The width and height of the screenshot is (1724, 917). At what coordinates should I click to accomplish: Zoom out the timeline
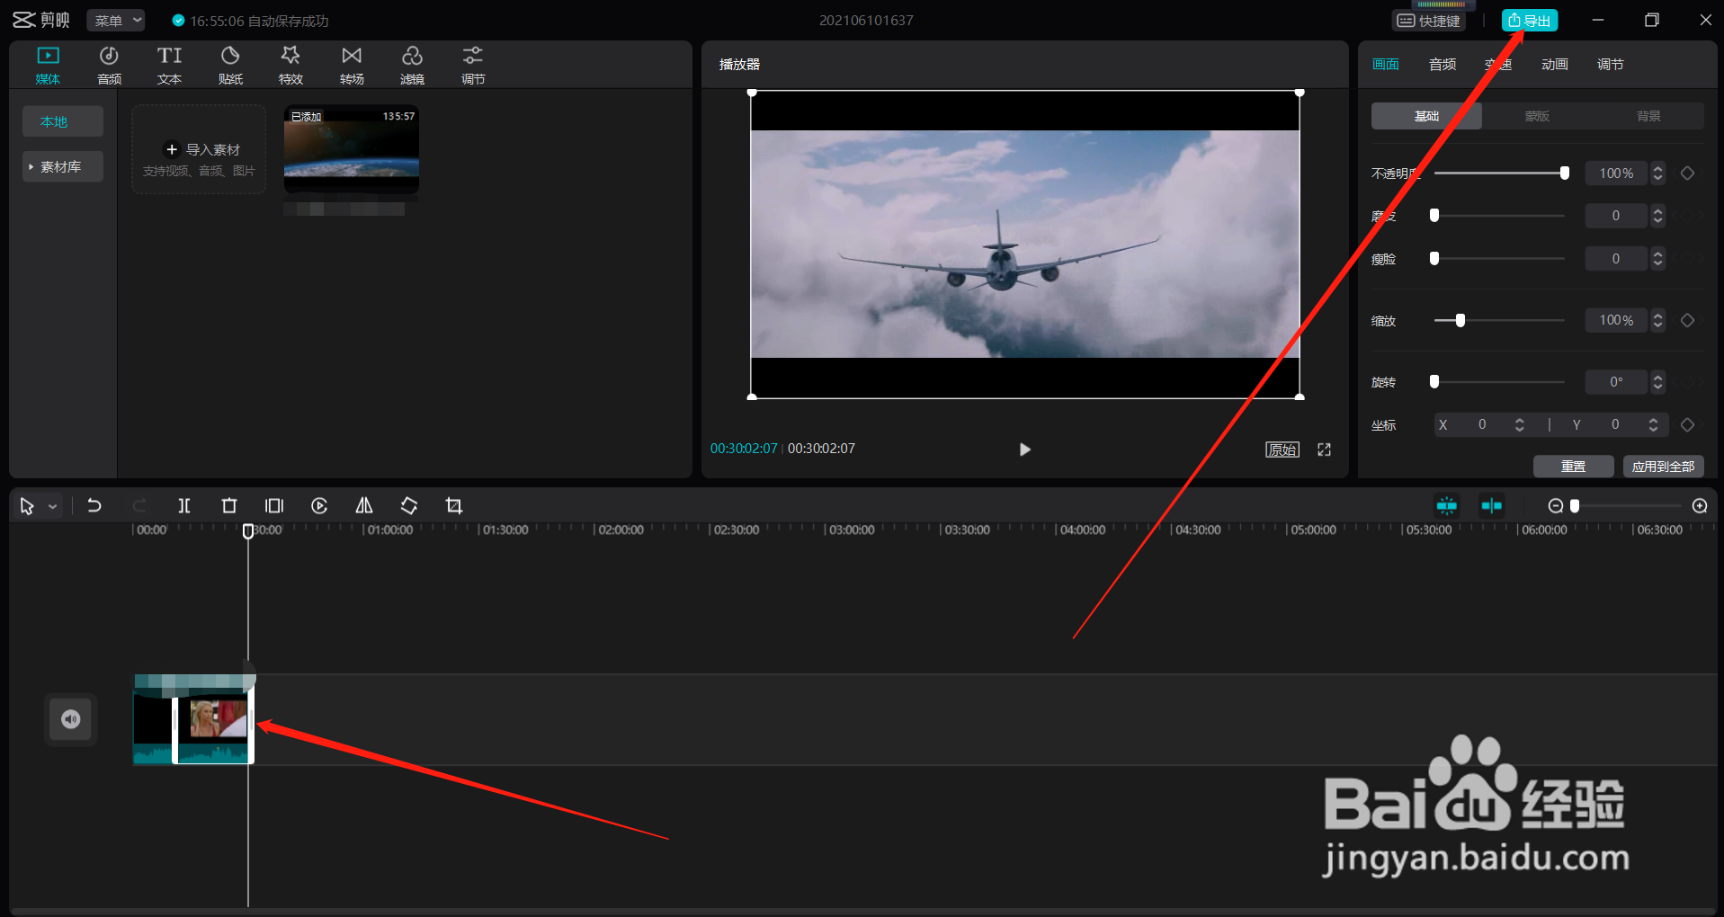(1555, 506)
